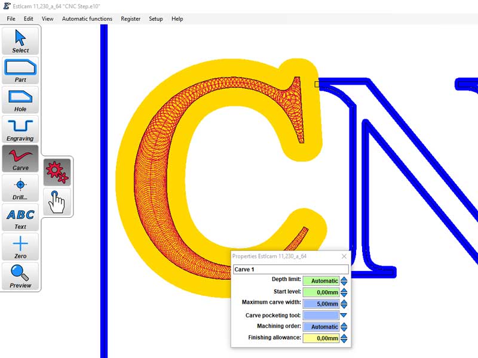This screenshot has width=478, height=358.
Task: Open the Automatic functions menu
Action: tap(87, 18)
